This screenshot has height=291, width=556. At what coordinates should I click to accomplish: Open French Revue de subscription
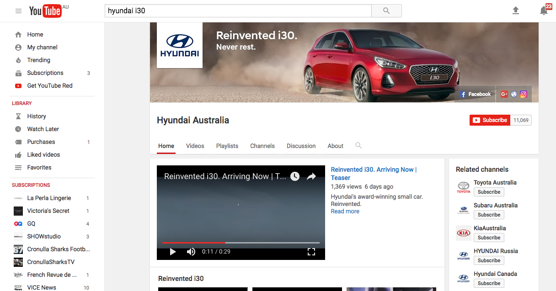52,275
